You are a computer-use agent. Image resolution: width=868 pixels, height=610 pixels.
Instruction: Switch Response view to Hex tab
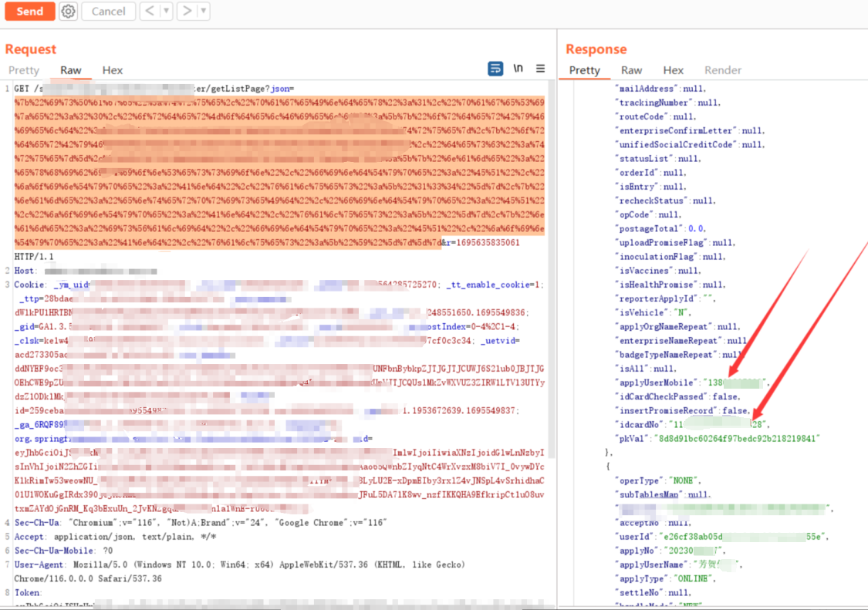click(x=673, y=70)
